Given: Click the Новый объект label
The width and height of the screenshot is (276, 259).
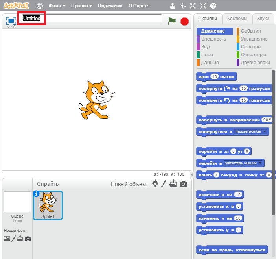Looking at the screenshot, I should [129, 184].
